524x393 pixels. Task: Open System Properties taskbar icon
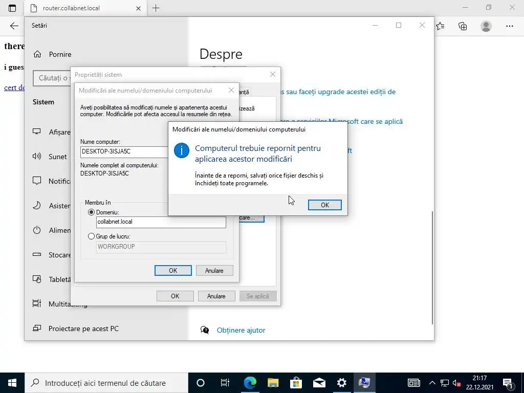tap(364, 383)
